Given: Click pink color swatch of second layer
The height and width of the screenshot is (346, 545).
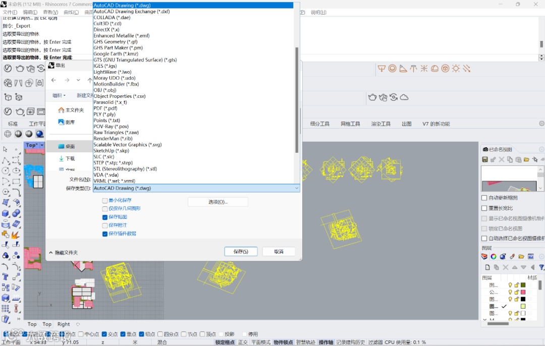Looking at the screenshot, I should tap(523, 292).
